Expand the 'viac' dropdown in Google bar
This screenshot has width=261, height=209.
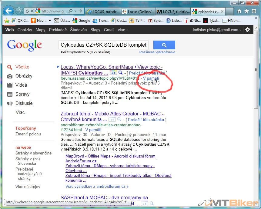(x=123, y=30)
